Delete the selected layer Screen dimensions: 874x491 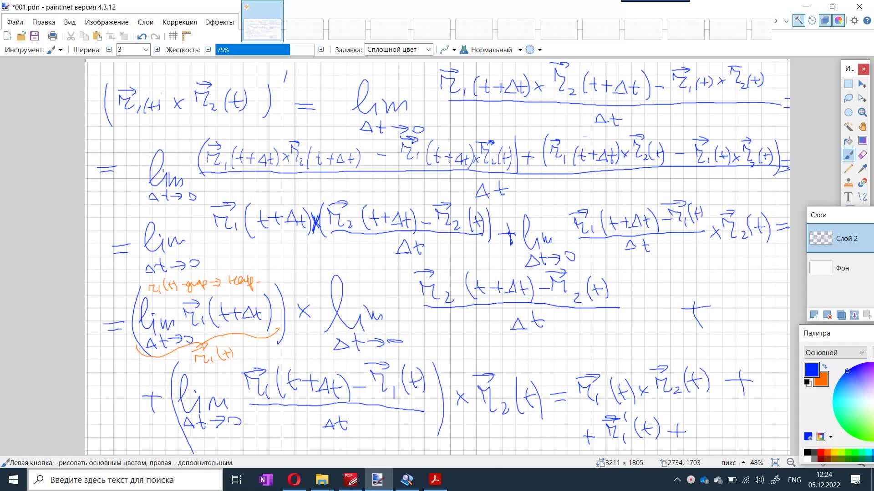tap(828, 315)
